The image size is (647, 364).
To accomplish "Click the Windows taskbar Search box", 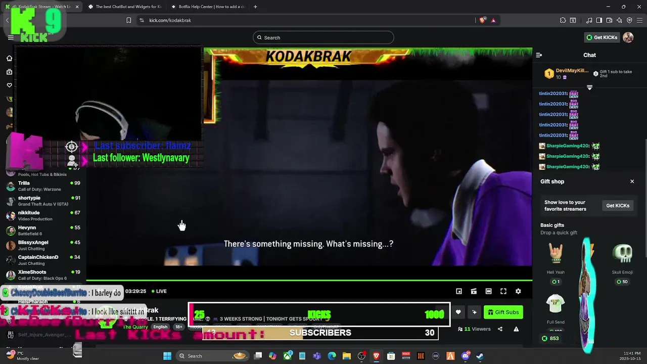I will coord(213,356).
